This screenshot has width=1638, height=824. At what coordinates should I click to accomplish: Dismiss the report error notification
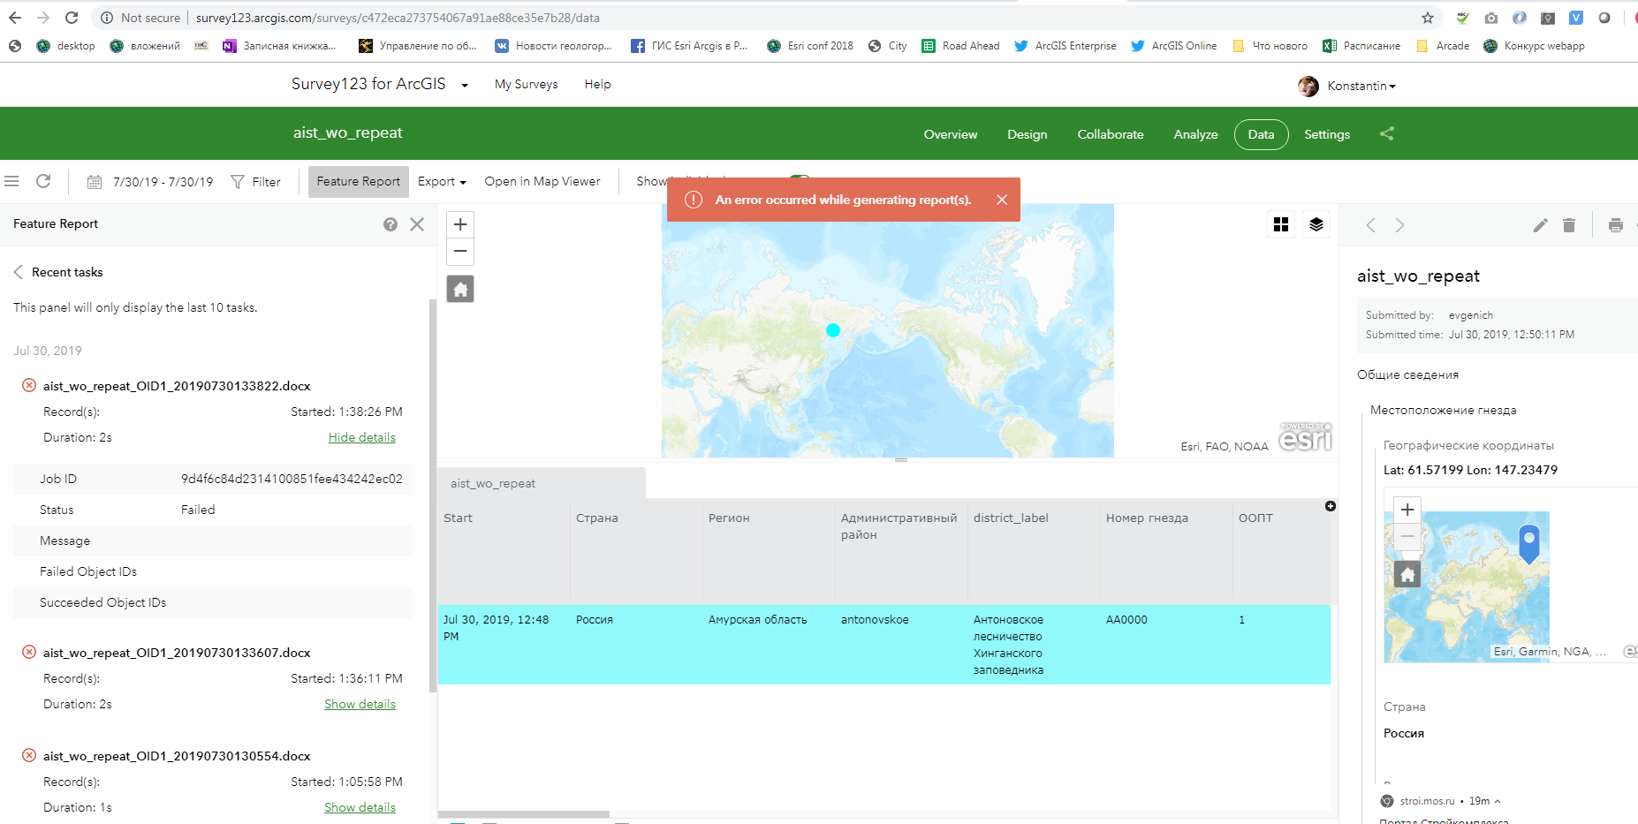pyautogui.click(x=1002, y=200)
